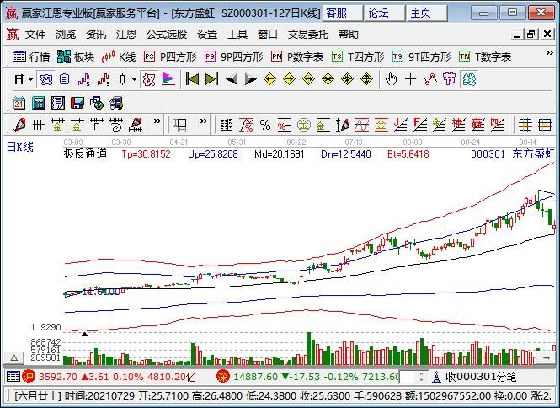This screenshot has width=560, height=408.
Task: Click the 沪 Shanghai index badge
Action: pyautogui.click(x=29, y=377)
